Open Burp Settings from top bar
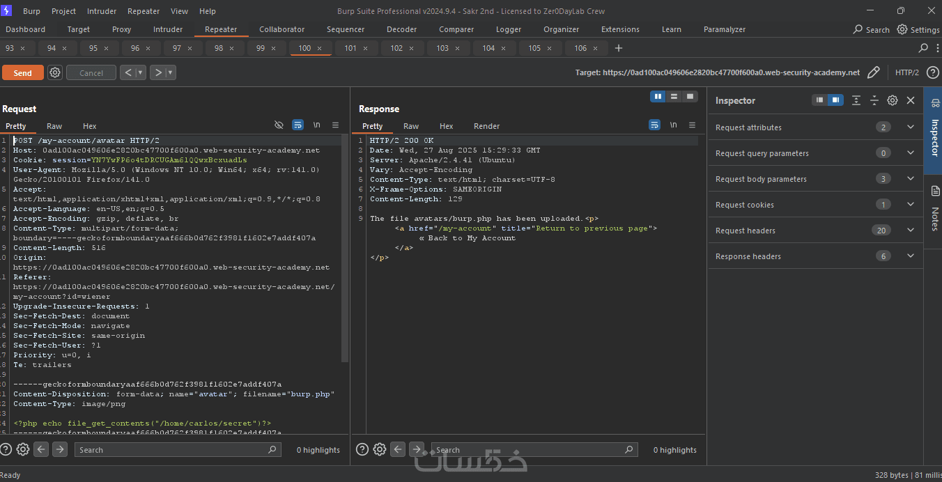The image size is (942, 482). (918, 29)
